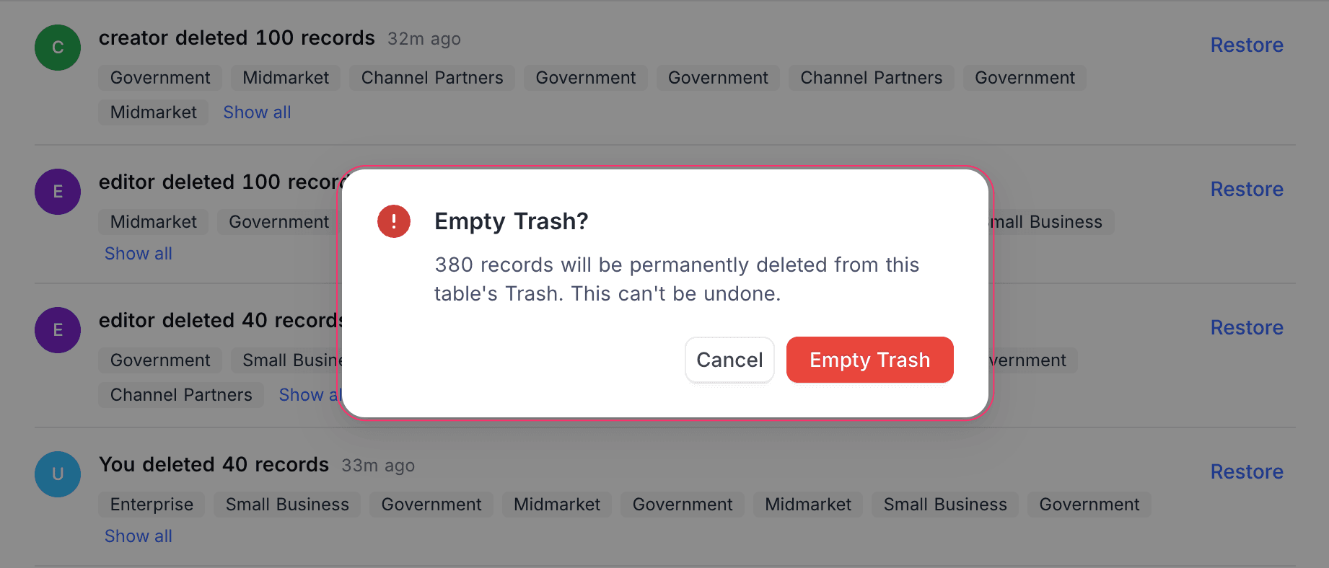Select the Enterprise tag chip
This screenshot has width=1329, height=568.
pyautogui.click(x=151, y=504)
